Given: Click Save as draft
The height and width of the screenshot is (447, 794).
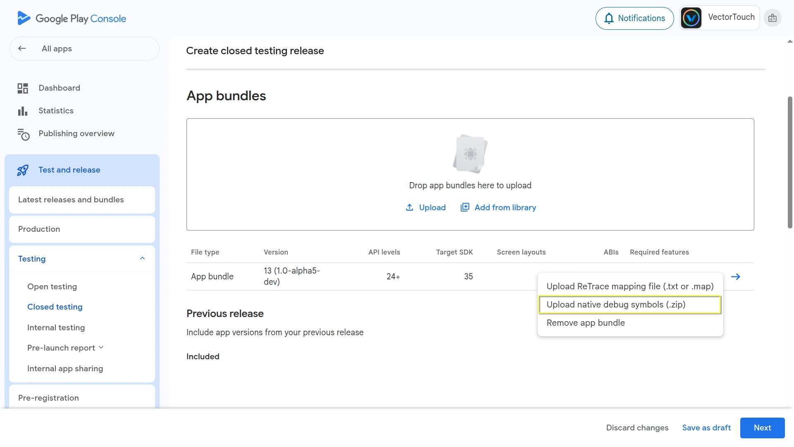Looking at the screenshot, I should (706, 428).
